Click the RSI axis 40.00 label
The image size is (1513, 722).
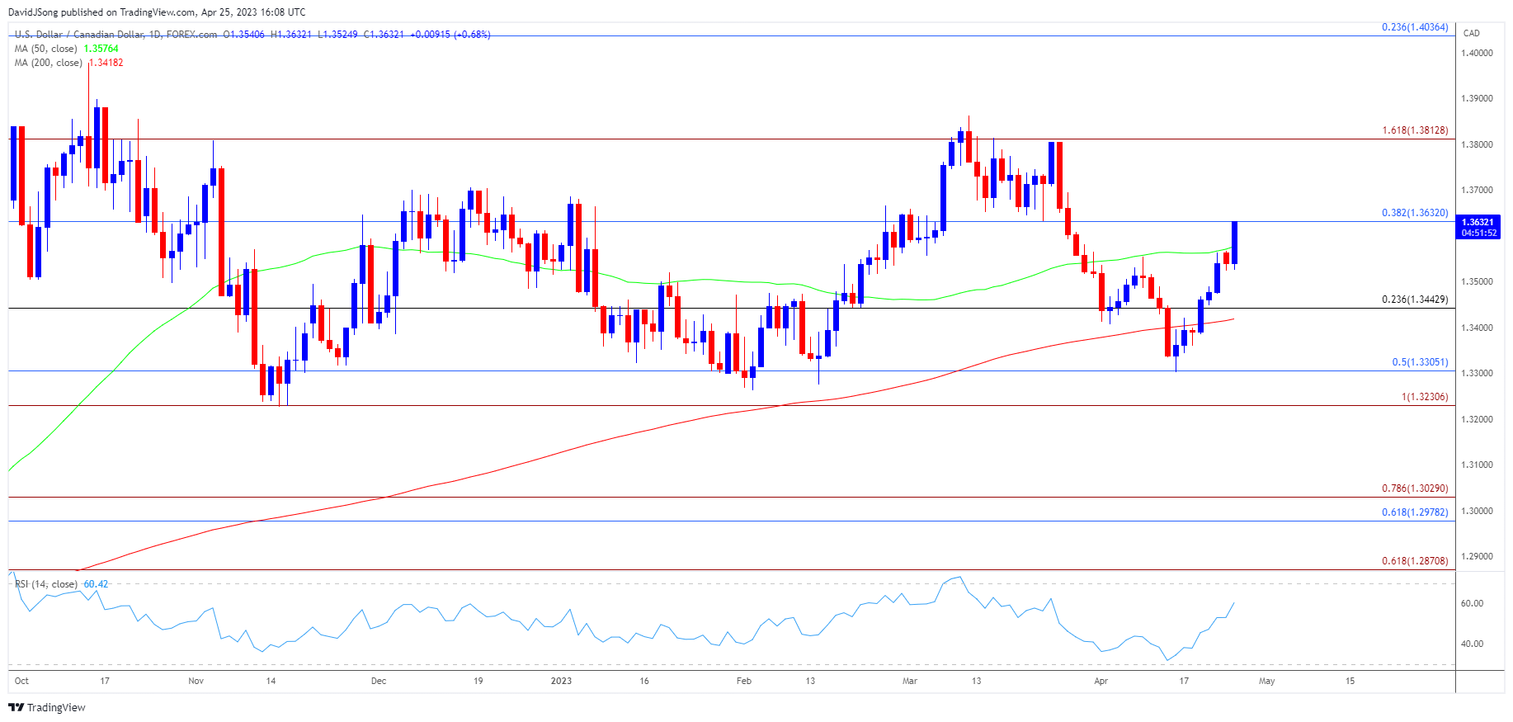pyautogui.click(x=1472, y=644)
